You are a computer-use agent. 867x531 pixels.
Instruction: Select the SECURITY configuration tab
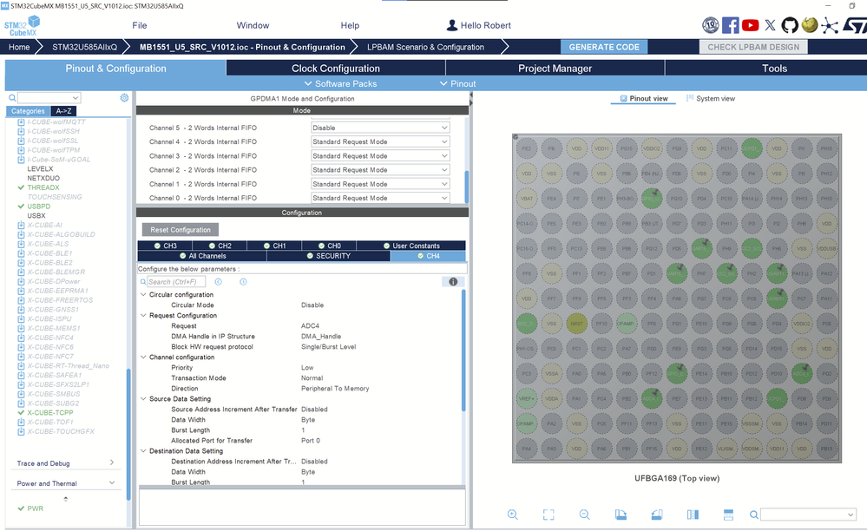point(328,256)
